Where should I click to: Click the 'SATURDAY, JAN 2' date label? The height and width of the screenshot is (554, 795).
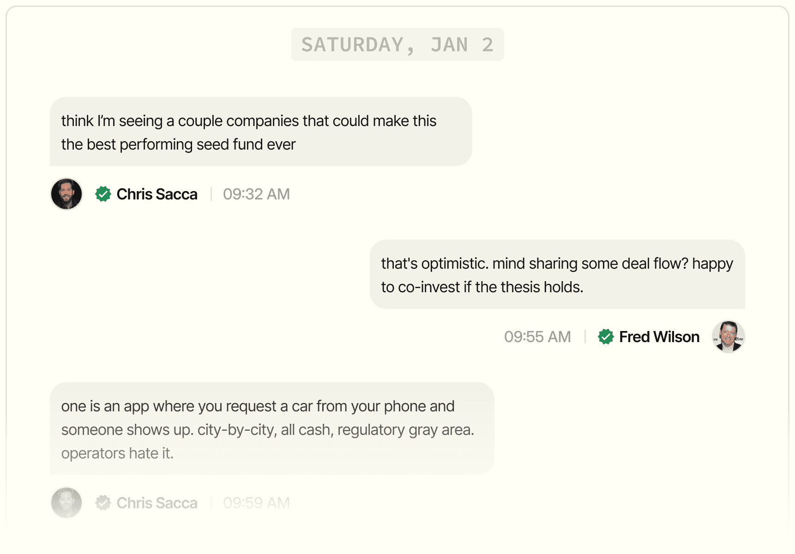tap(397, 44)
